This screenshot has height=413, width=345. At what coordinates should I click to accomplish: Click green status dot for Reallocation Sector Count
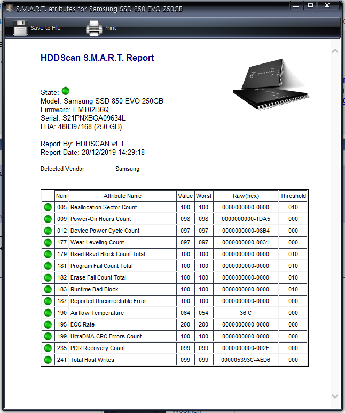48,207
